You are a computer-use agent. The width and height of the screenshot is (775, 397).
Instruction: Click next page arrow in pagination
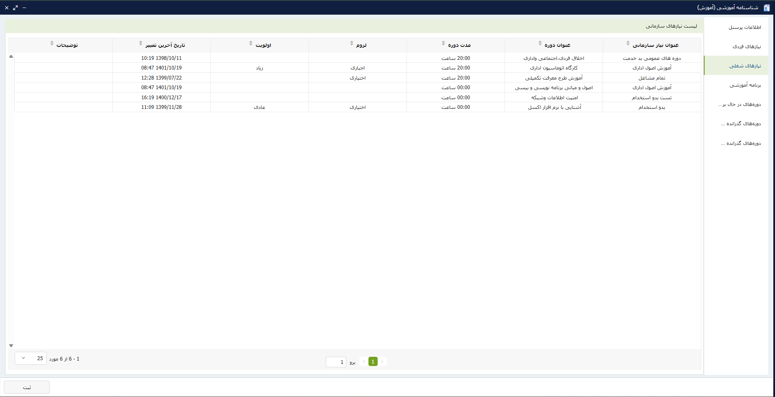[364, 361]
